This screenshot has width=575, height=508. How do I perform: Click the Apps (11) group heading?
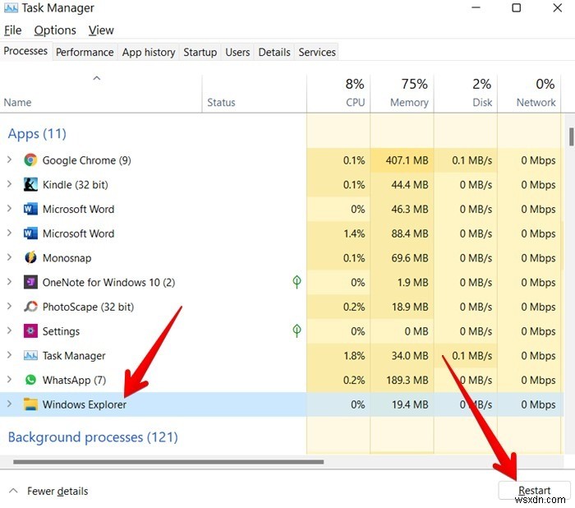(37, 134)
